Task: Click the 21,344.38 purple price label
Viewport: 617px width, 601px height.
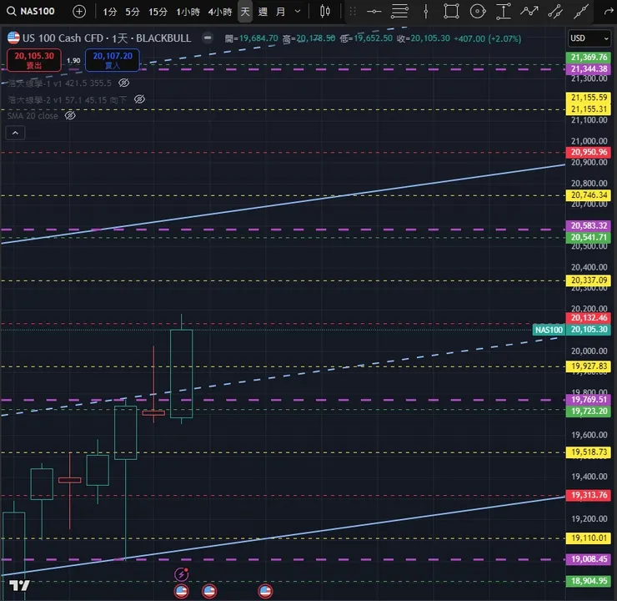Action: 589,69
